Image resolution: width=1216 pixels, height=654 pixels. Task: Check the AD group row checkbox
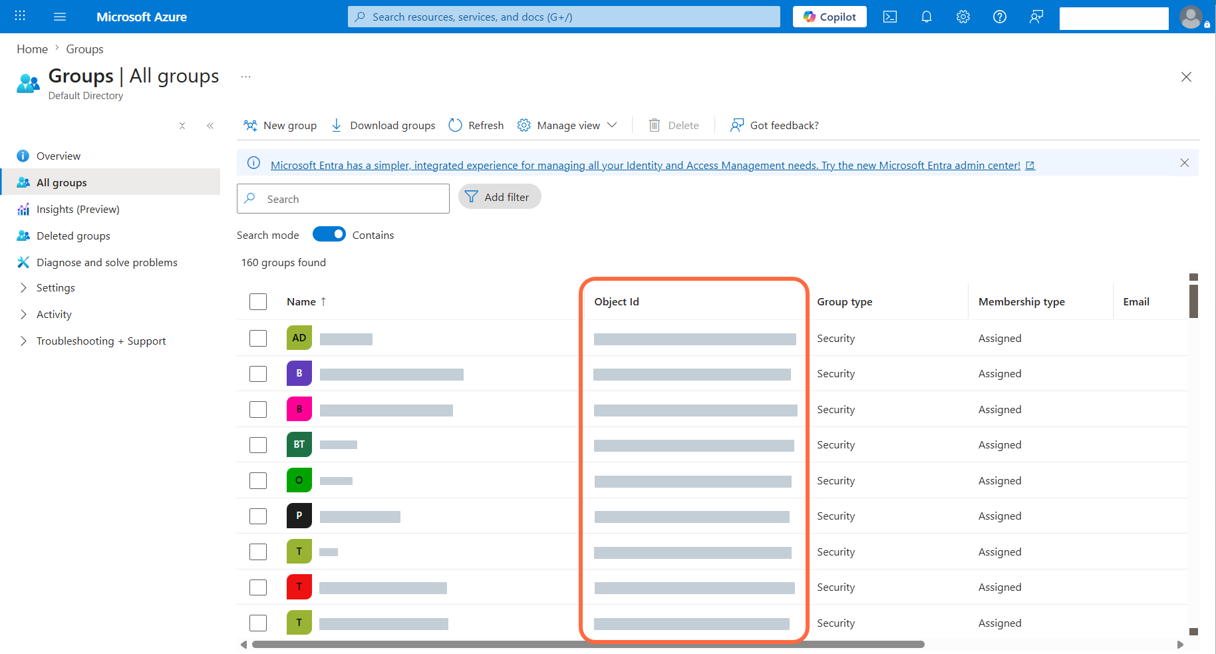[x=258, y=338]
